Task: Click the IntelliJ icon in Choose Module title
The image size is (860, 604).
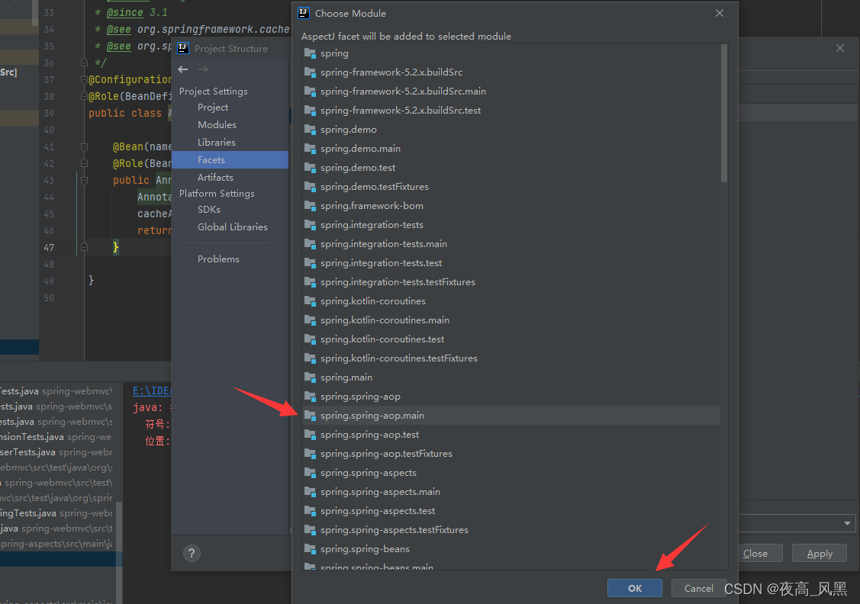Action: click(303, 13)
